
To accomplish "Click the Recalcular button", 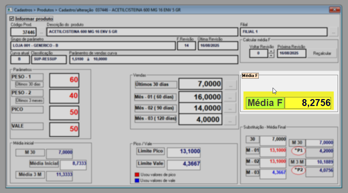I will coord(322,53).
